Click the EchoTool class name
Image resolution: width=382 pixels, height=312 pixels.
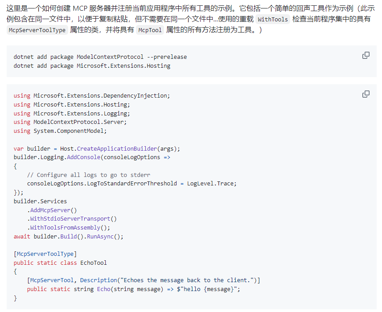[94, 263]
